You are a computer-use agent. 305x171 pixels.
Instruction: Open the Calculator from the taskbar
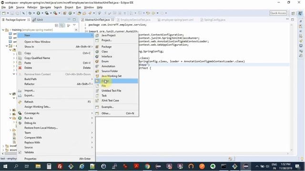tap(49, 166)
